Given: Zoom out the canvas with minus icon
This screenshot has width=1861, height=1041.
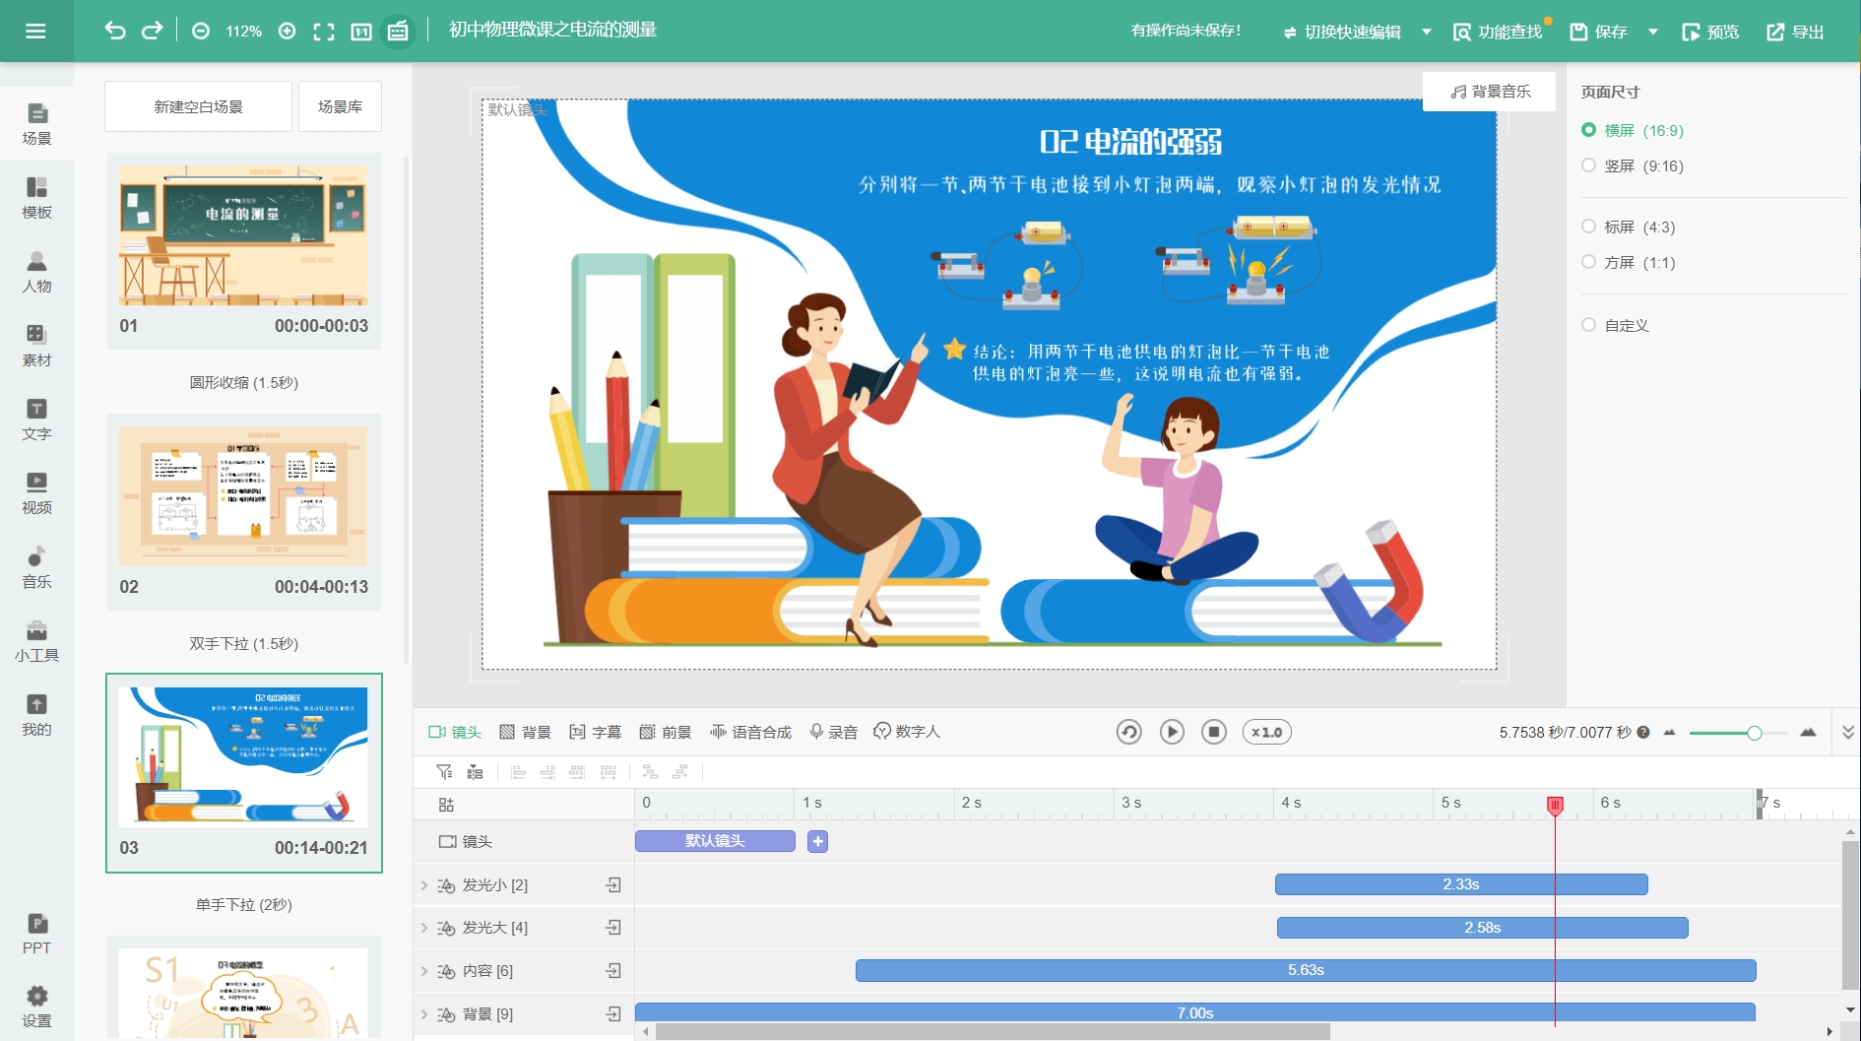Looking at the screenshot, I should 201,32.
